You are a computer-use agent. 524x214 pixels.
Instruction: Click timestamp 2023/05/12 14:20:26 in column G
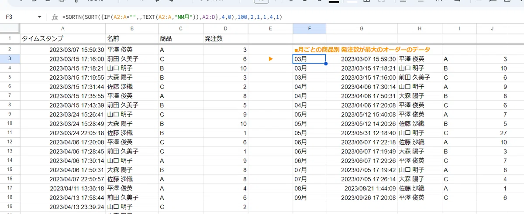tap(368, 123)
